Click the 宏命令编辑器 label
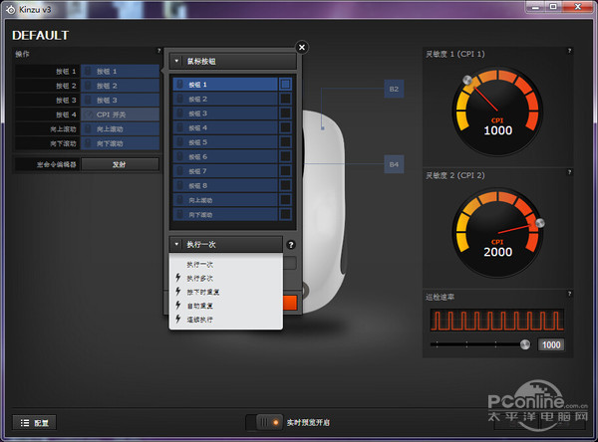598x442 pixels. pos(57,164)
